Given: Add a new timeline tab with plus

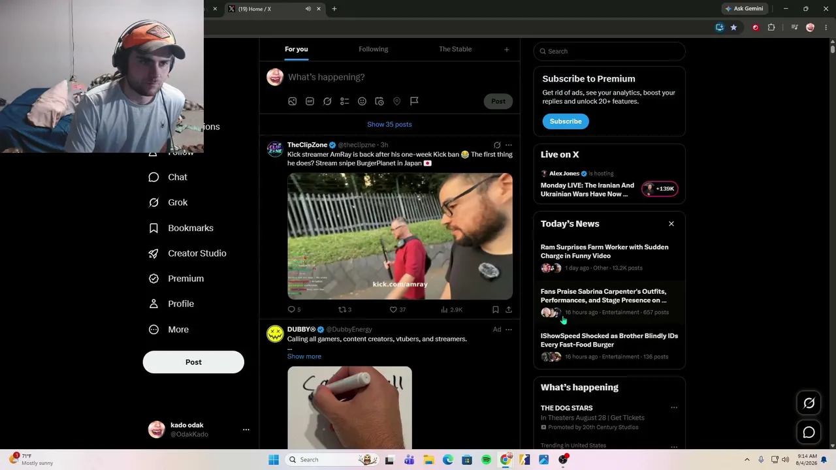Looking at the screenshot, I should click(506, 50).
